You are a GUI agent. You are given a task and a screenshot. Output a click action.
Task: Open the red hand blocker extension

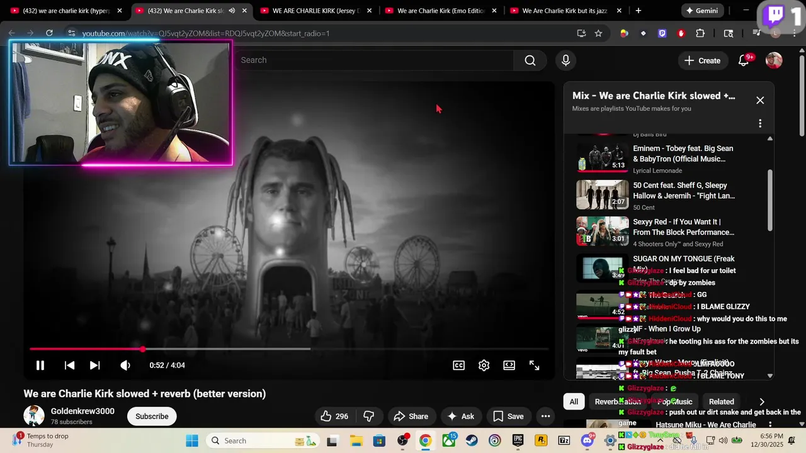(681, 33)
